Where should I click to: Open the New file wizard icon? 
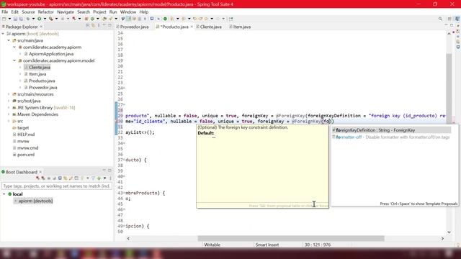[x=4, y=19]
